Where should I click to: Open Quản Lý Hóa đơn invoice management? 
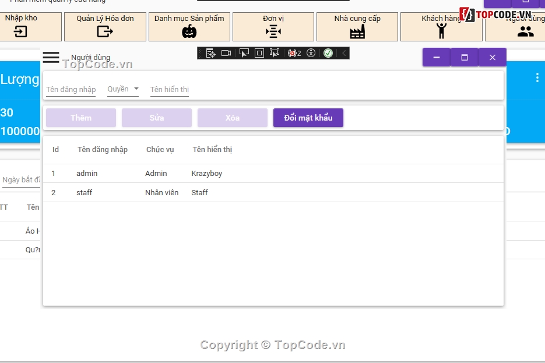(x=105, y=26)
